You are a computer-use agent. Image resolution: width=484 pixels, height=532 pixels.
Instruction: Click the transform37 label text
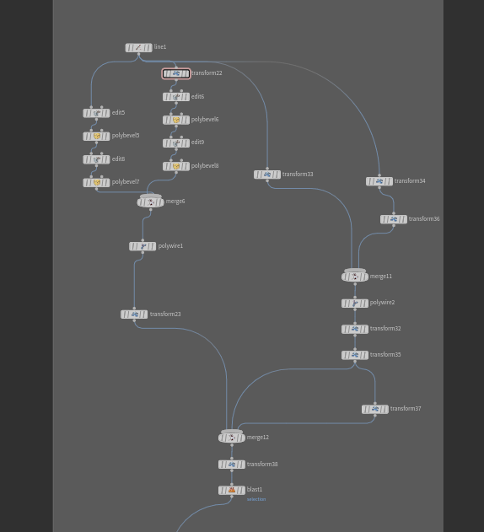[406, 409]
